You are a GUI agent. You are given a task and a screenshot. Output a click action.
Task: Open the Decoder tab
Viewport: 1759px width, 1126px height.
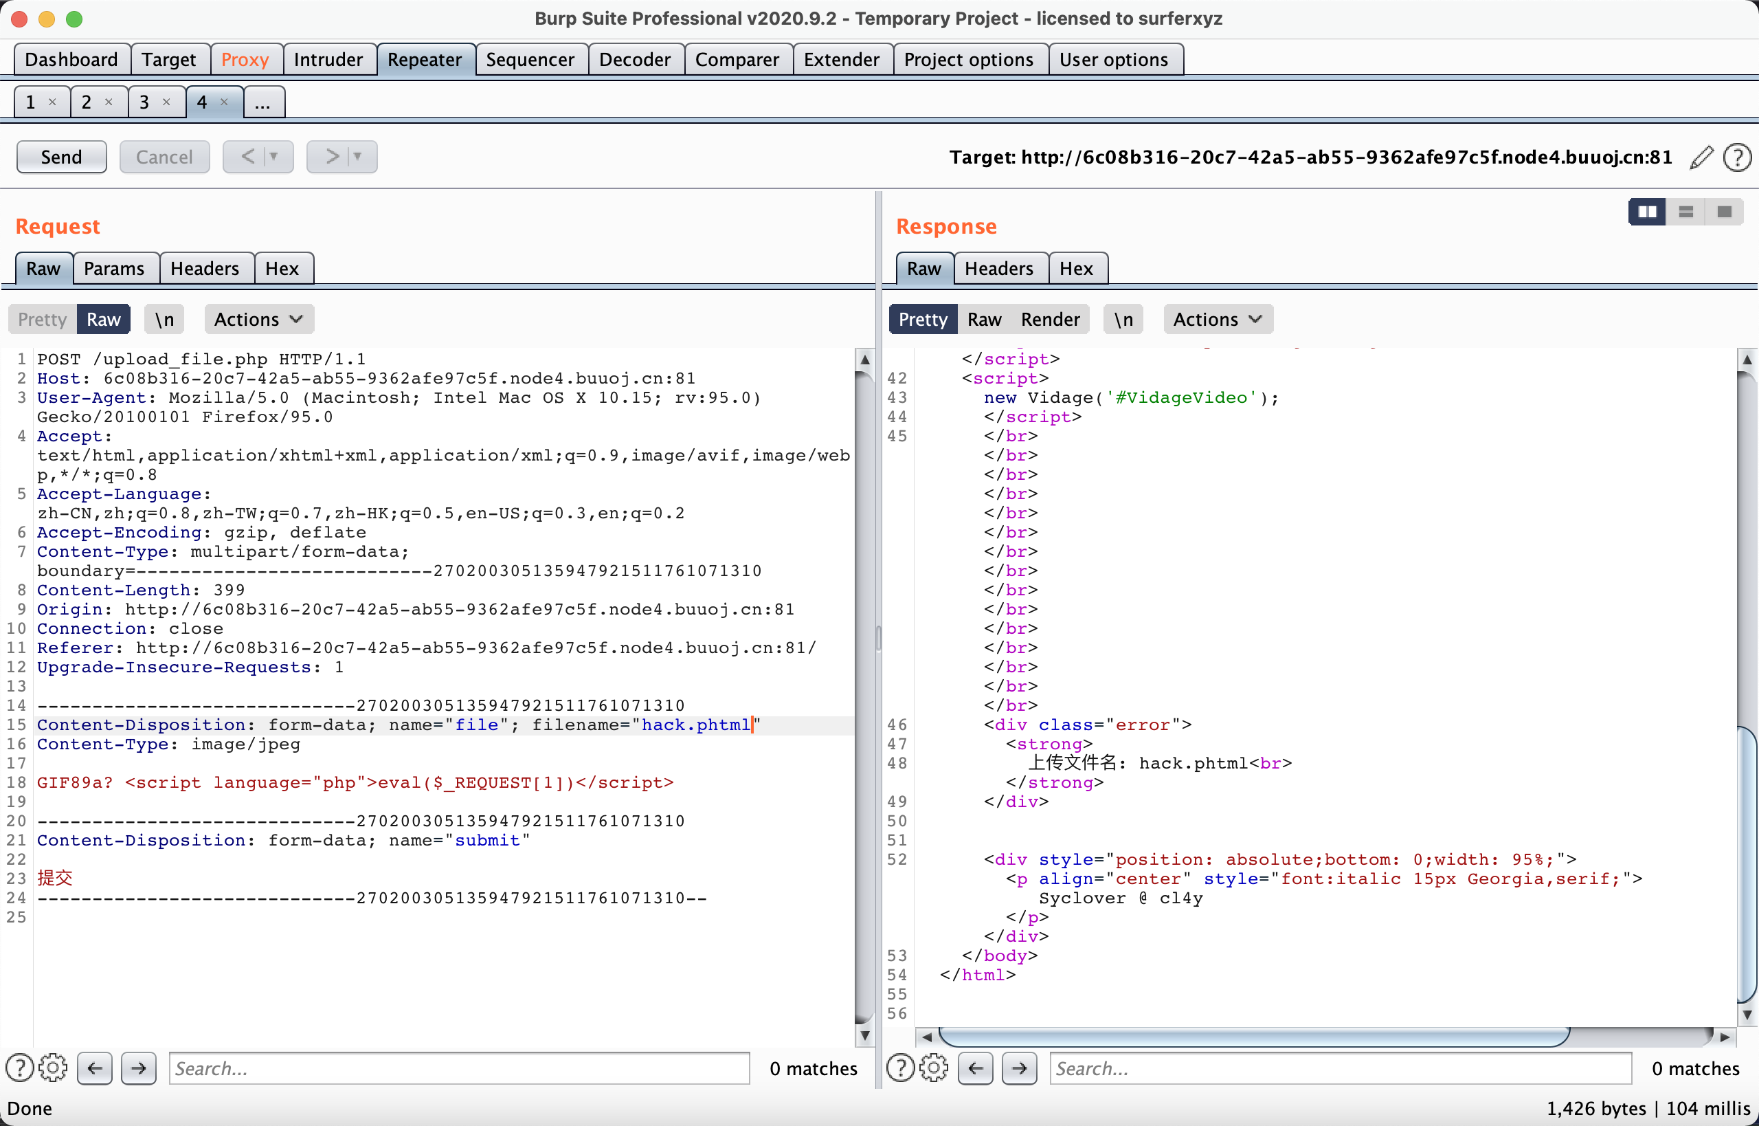click(x=635, y=59)
